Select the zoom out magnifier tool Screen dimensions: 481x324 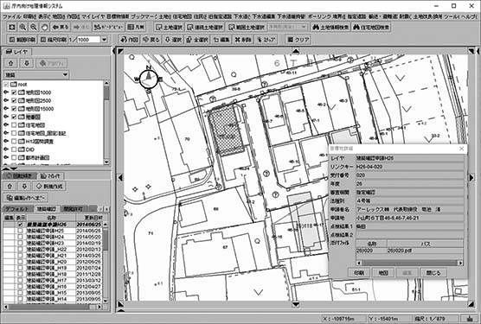(34, 28)
